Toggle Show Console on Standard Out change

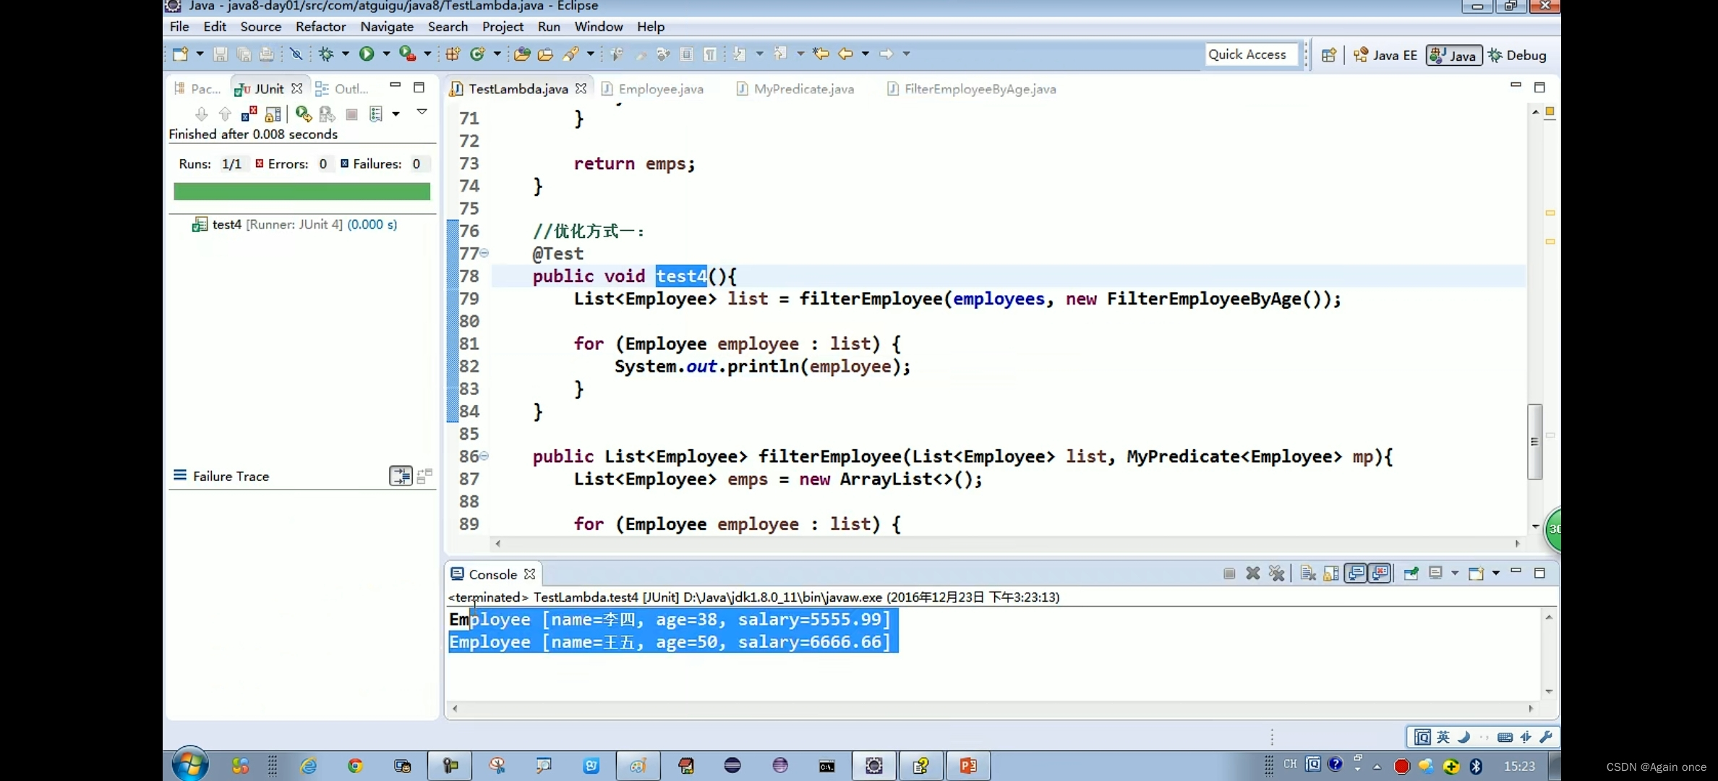click(1356, 573)
